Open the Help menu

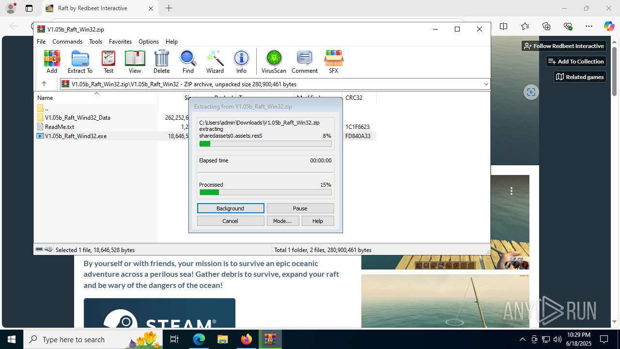(171, 42)
